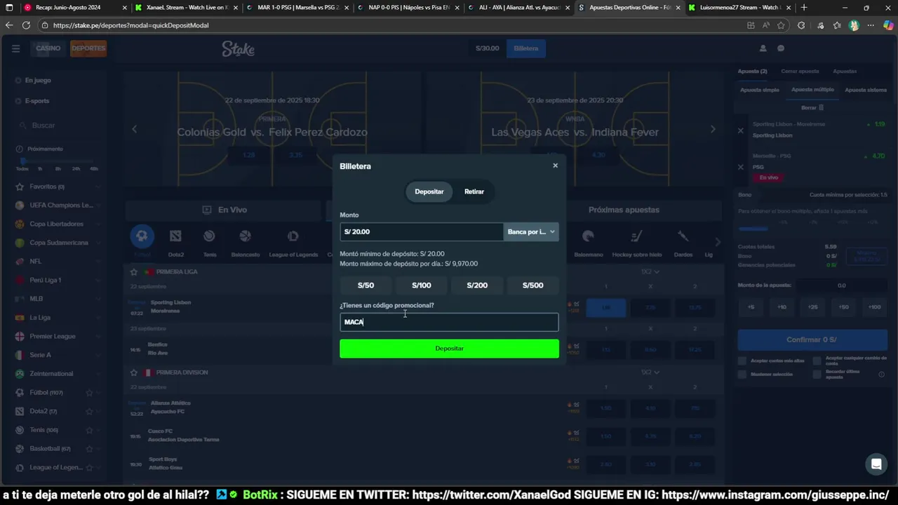Open the chat bubble icon in the header
The height and width of the screenshot is (505, 898).
pos(781,48)
